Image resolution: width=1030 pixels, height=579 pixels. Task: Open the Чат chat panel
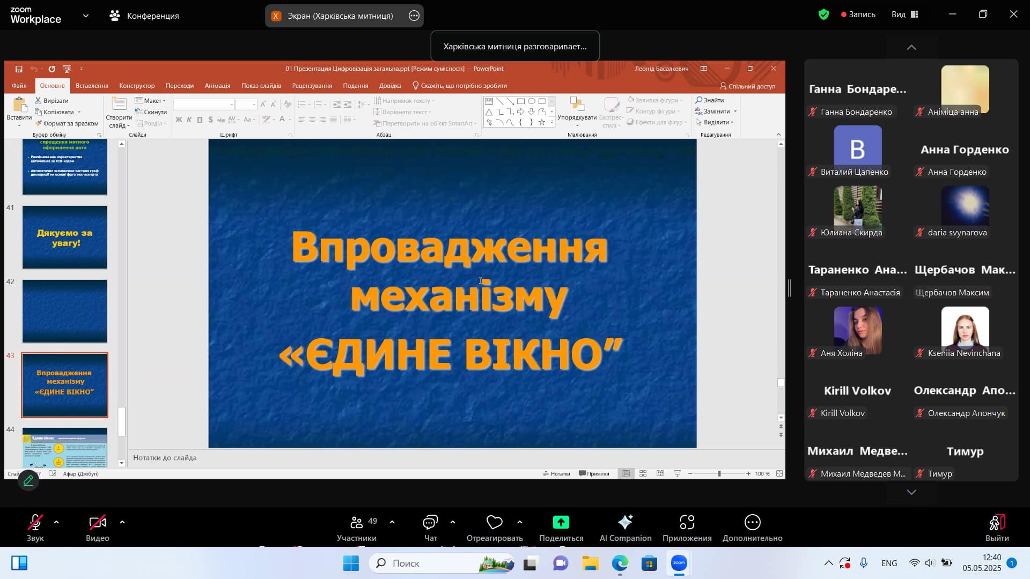coord(431,528)
